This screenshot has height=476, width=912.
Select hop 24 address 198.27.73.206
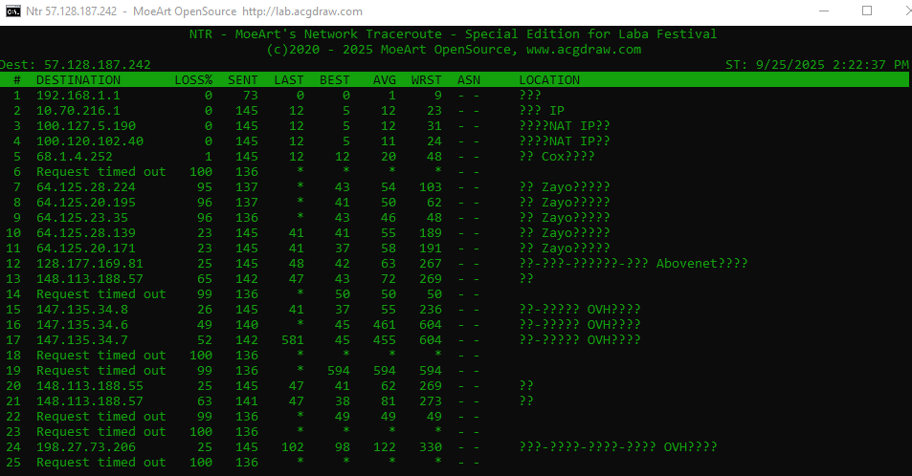(x=86, y=447)
